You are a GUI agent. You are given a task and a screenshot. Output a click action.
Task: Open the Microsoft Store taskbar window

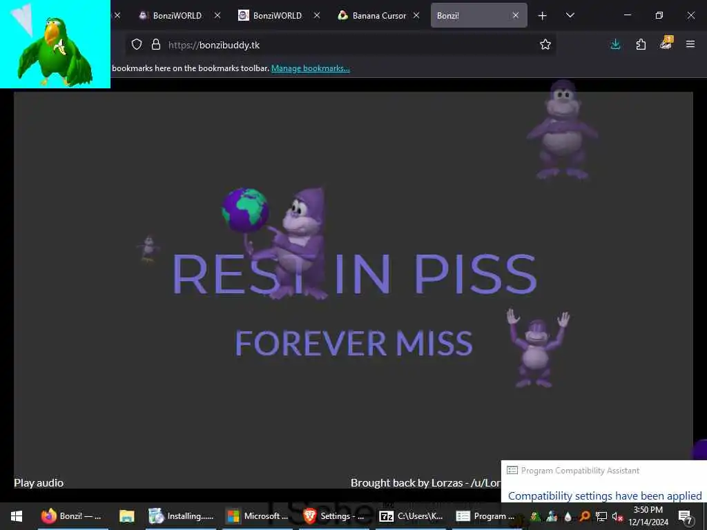pyautogui.click(x=258, y=516)
